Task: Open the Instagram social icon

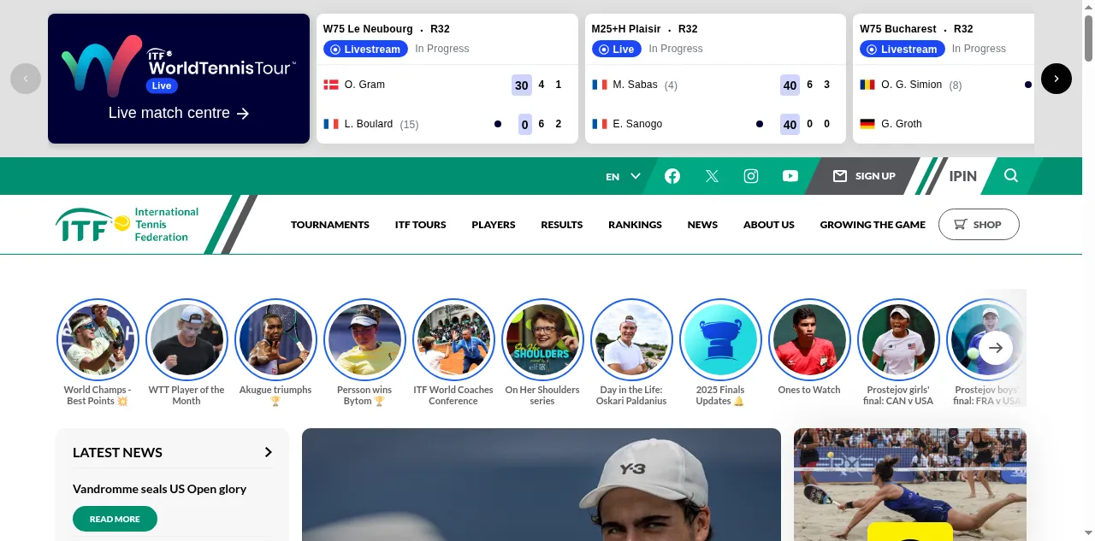Action: 751,176
